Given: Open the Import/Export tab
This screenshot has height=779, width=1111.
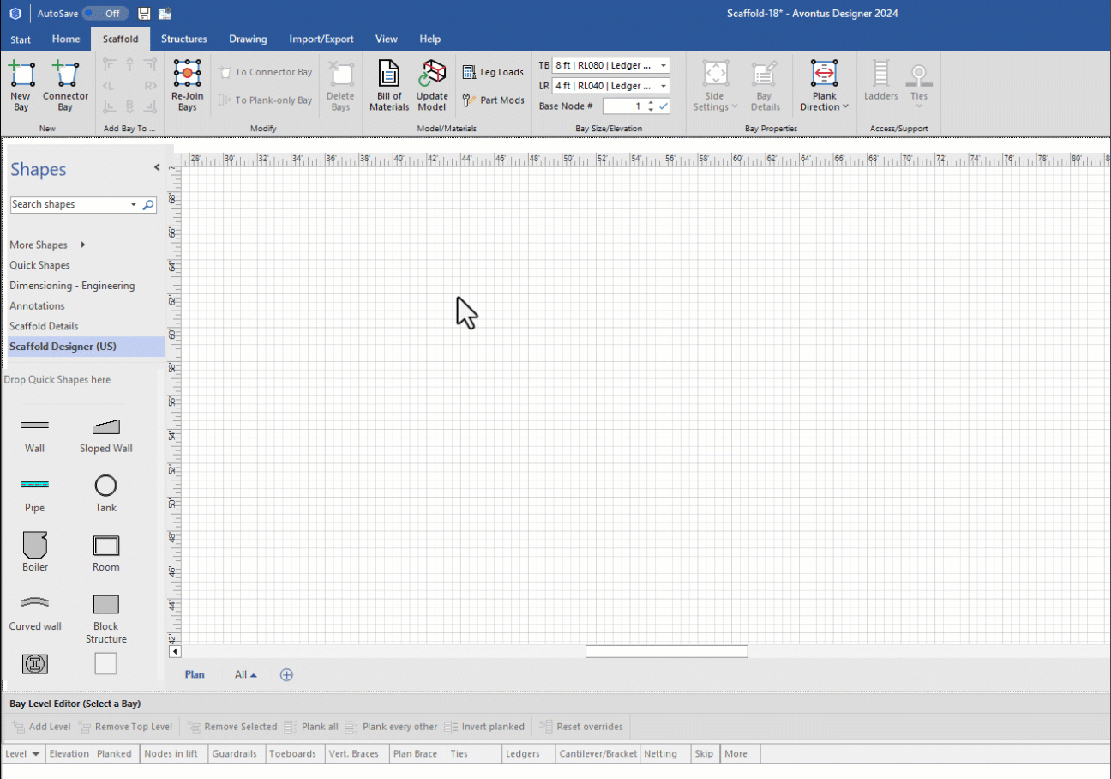Looking at the screenshot, I should pyautogui.click(x=321, y=39).
